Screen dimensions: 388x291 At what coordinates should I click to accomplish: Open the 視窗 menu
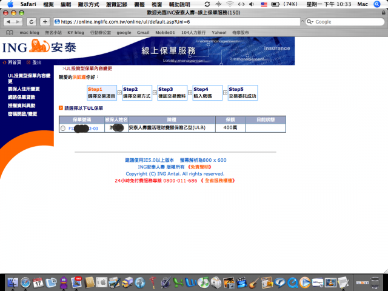click(156, 4)
